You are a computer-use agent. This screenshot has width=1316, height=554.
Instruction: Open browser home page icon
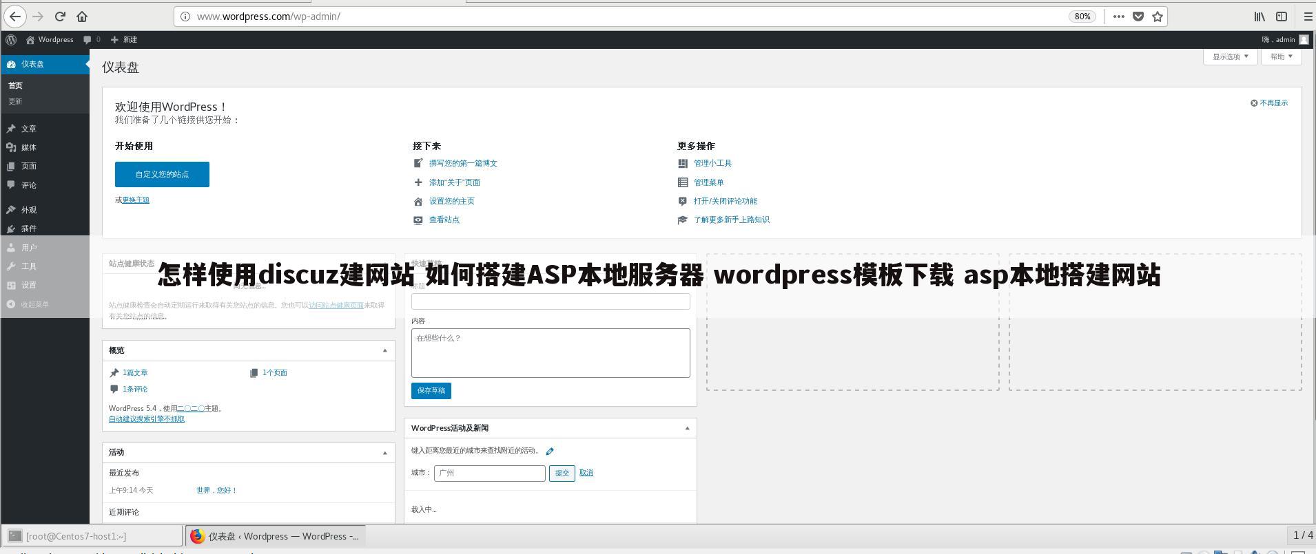(x=82, y=17)
